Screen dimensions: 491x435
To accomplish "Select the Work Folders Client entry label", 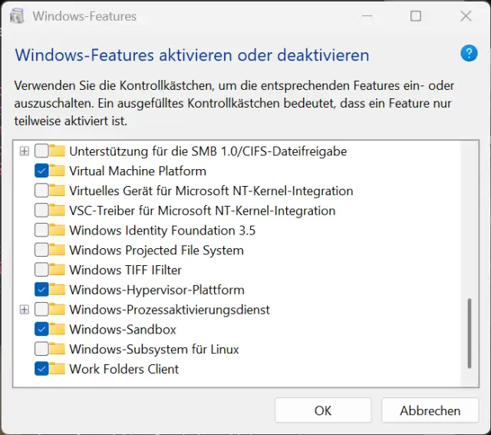I will [x=124, y=369].
